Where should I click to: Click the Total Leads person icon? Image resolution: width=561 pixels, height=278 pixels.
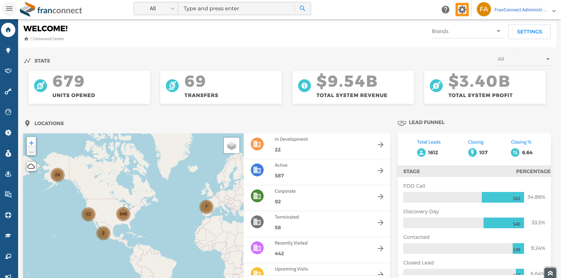(x=421, y=153)
